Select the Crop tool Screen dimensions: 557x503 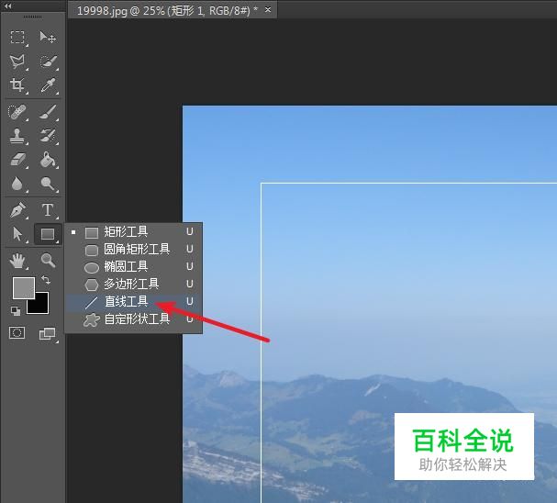pos(17,85)
